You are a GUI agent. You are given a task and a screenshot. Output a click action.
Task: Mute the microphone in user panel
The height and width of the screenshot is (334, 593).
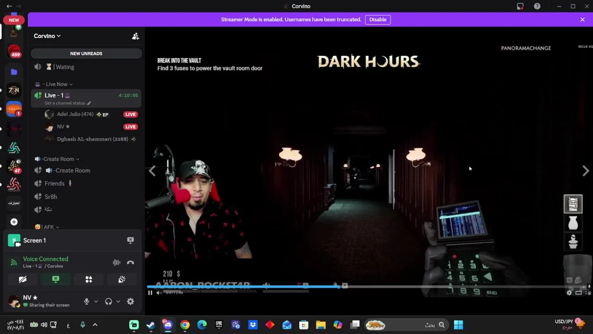click(x=86, y=302)
